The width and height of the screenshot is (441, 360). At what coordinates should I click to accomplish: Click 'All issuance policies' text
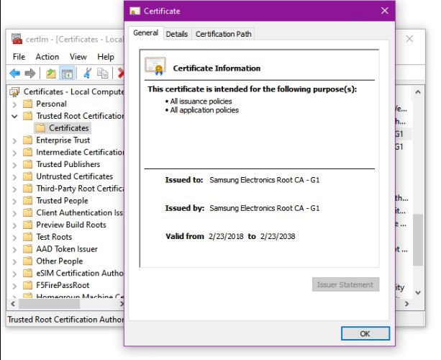201,102
